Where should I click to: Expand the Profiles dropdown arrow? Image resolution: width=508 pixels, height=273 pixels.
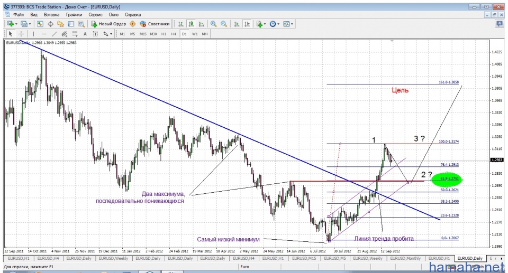point(30,24)
